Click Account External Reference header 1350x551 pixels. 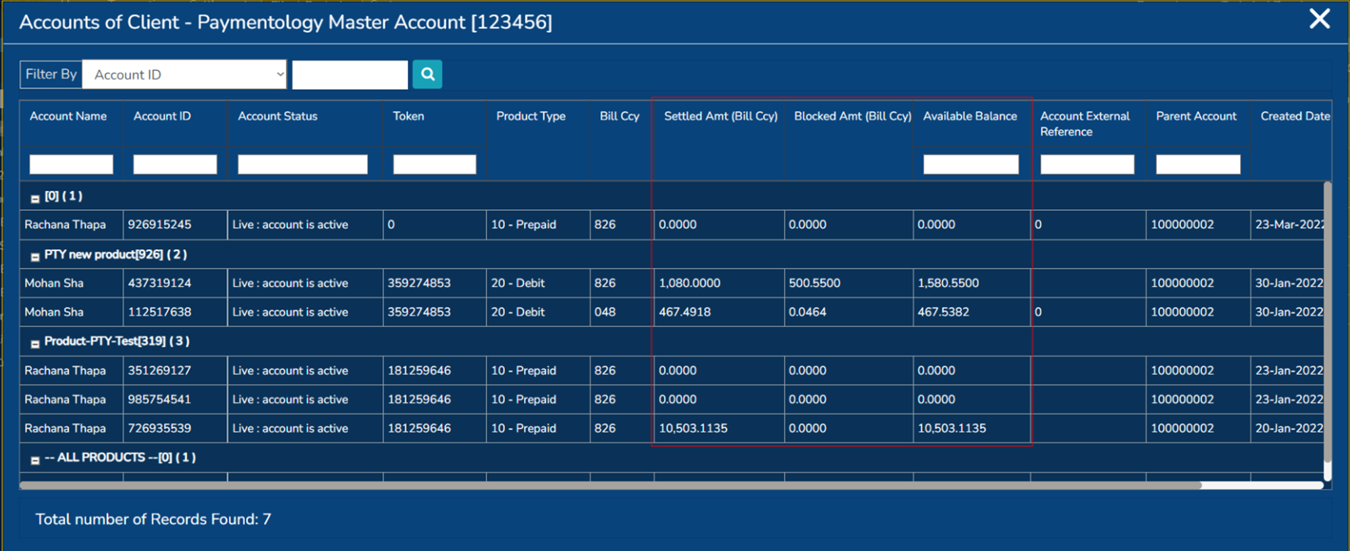[x=1085, y=123]
